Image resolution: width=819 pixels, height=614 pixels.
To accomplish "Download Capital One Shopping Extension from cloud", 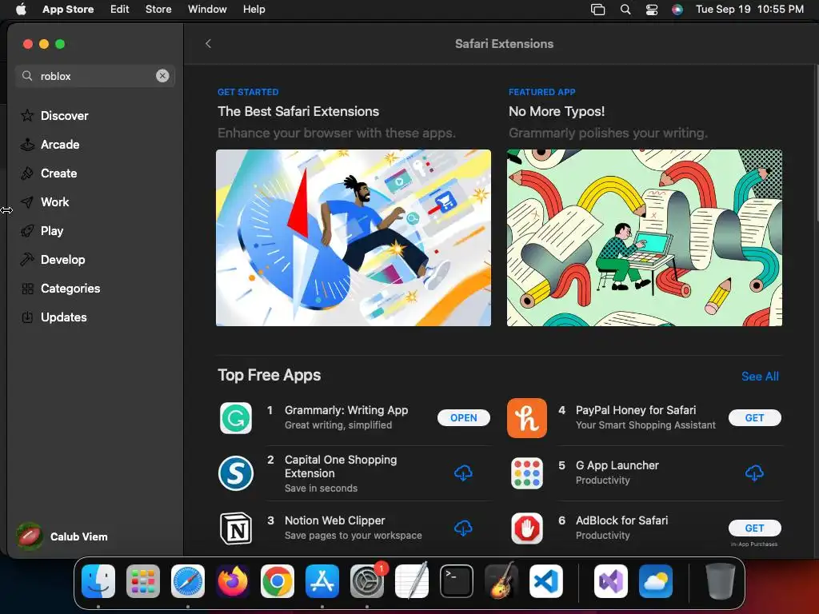I will 463,473.
